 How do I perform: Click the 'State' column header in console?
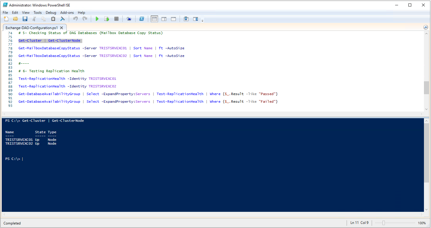click(40, 132)
